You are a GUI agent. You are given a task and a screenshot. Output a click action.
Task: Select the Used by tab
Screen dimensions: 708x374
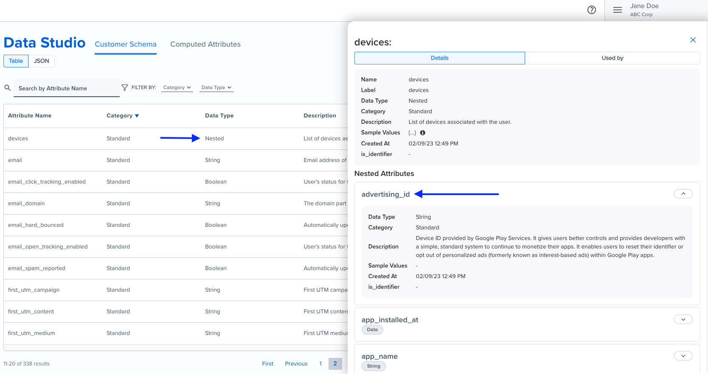[612, 58]
